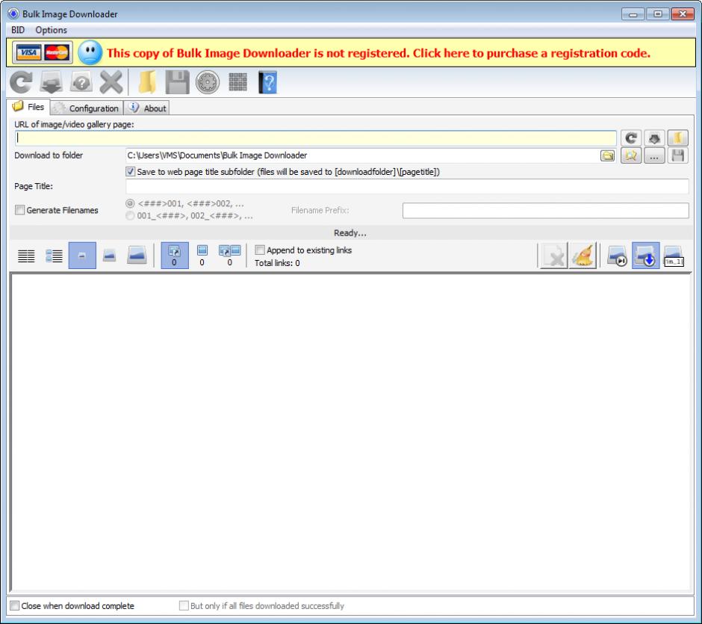The image size is (702, 624).
Task: Click in the Filename Prefix field
Action: [545, 211]
